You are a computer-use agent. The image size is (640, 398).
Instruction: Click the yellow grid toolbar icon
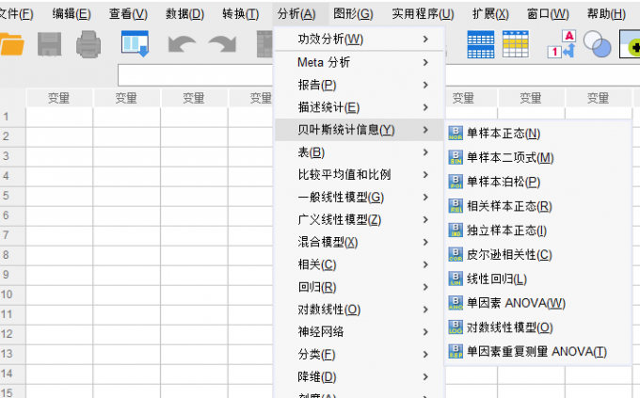(x=516, y=44)
